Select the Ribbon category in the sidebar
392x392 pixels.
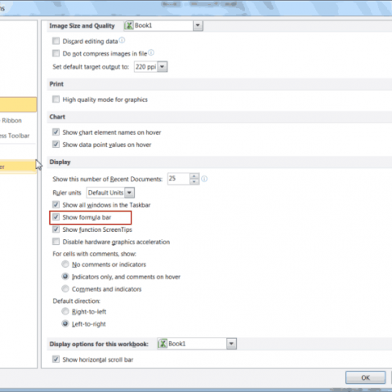tap(11, 120)
